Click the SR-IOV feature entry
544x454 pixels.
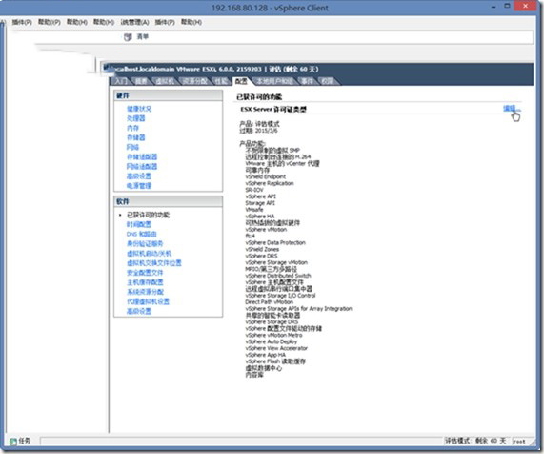click(254, 190)
